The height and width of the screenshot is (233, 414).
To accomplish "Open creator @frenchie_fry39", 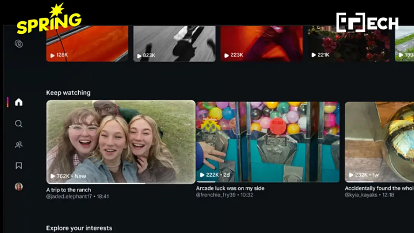I will point(216,195).
